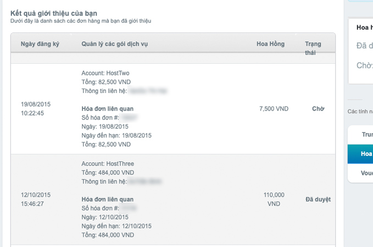Click the Hóa đơn liên quan heading for HostTwo
This screenshot has height=247, width=373.
tap(108, 109)
